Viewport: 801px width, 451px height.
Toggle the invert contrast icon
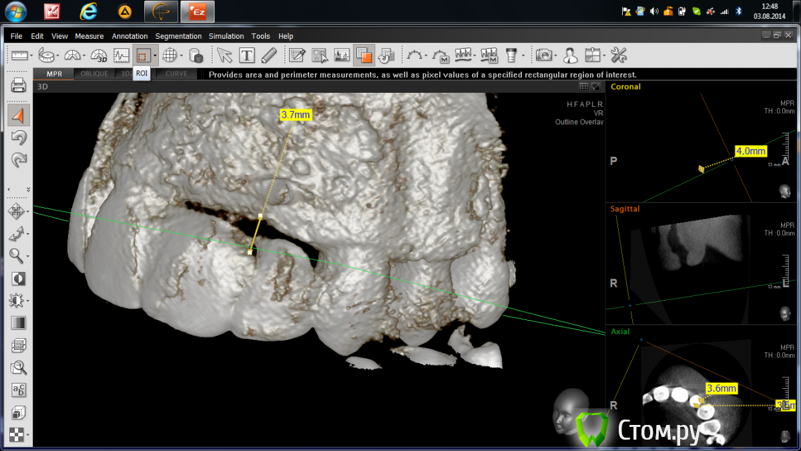click(18, 279)
